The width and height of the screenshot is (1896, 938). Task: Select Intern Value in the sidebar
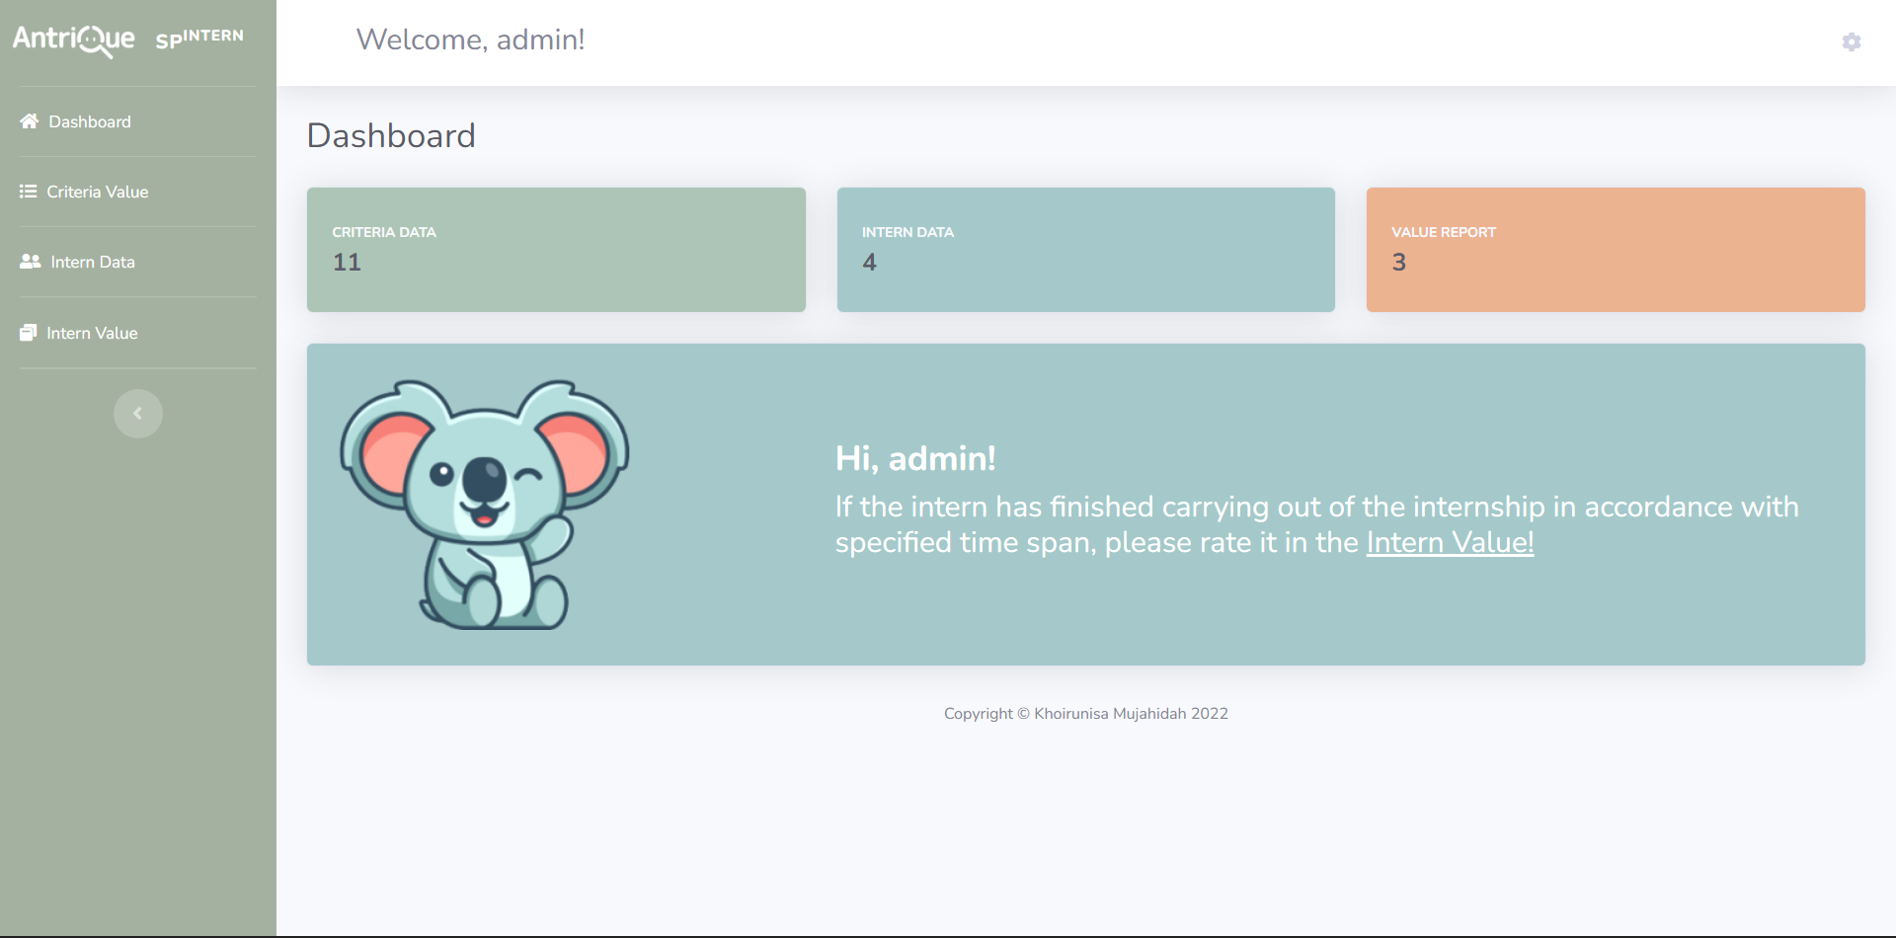click(92, 332)
